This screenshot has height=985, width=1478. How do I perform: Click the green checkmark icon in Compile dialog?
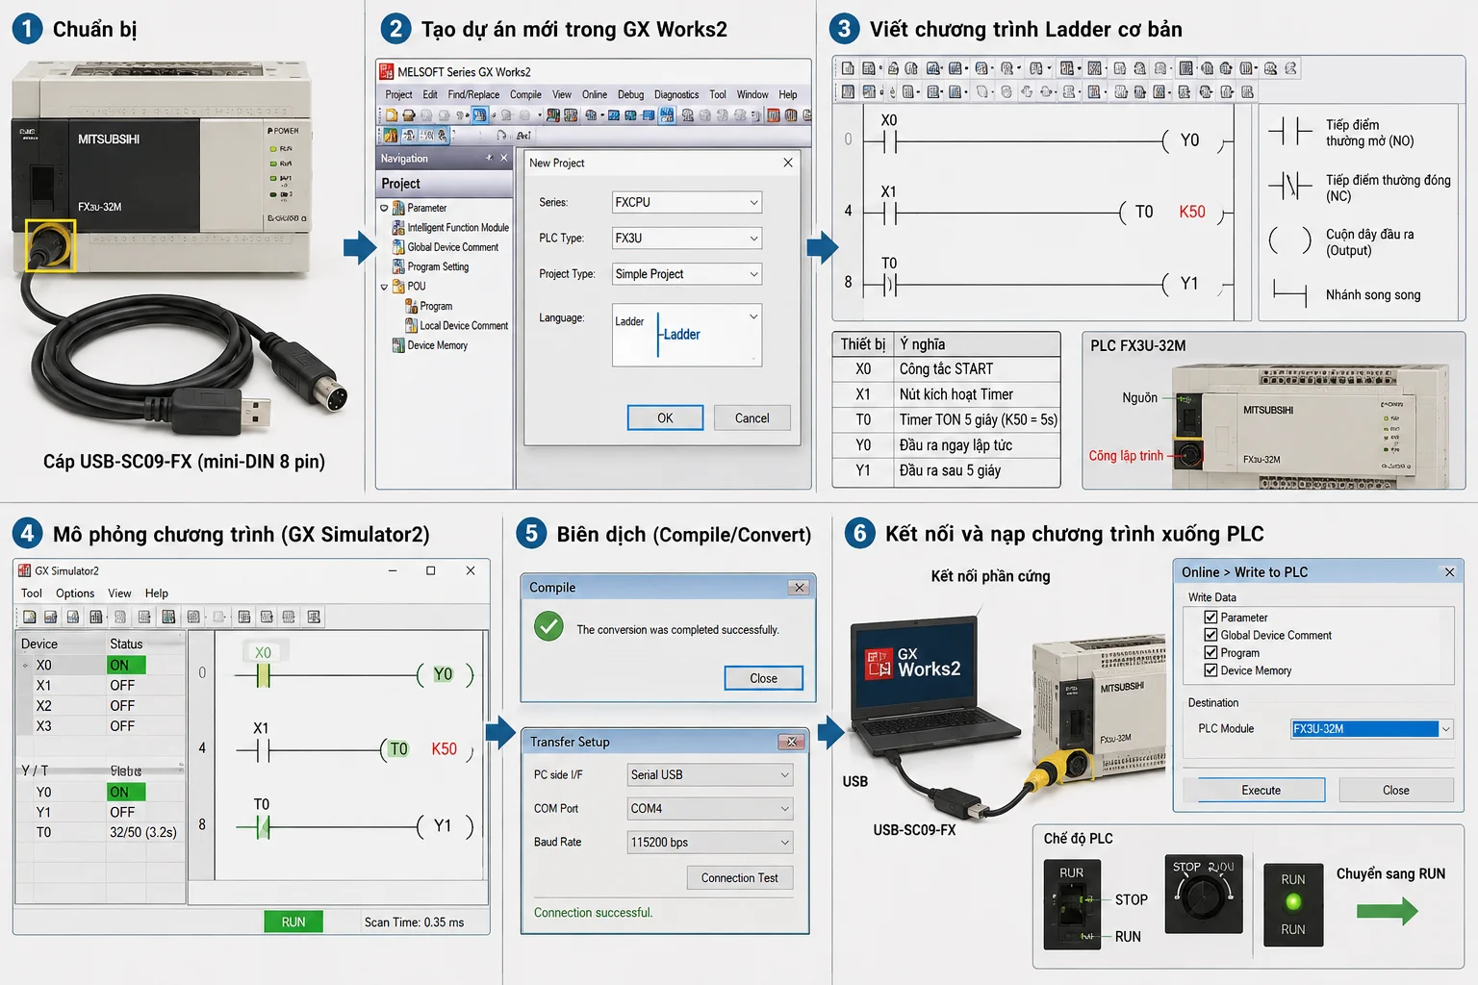(x=548, y=627)
